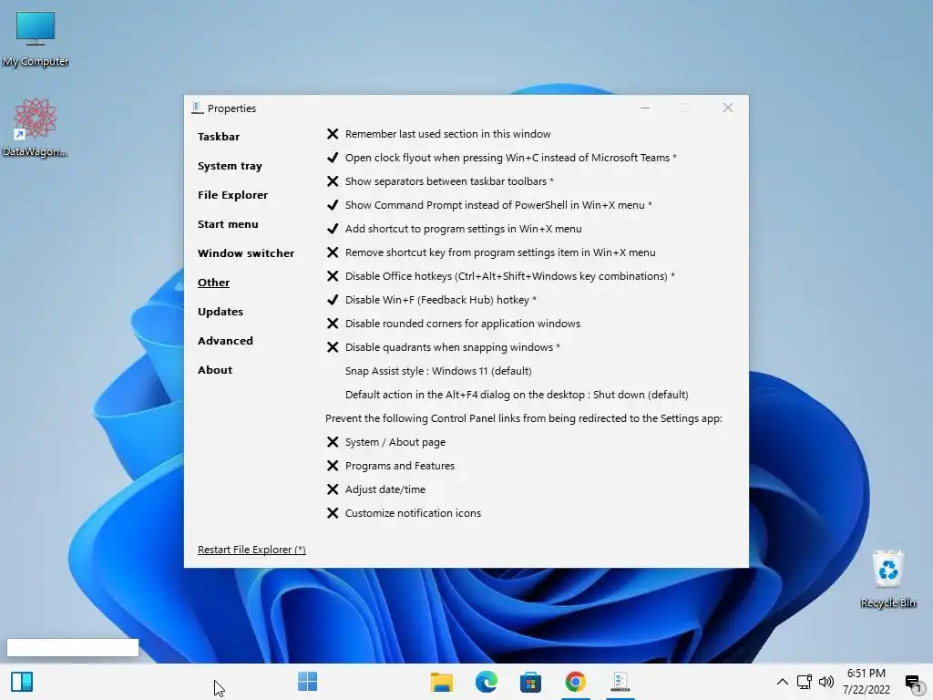This screenshot has height=700, width=933.
Task: Toggle Open clock flyout on Win+C
Action: pos(502,158)
